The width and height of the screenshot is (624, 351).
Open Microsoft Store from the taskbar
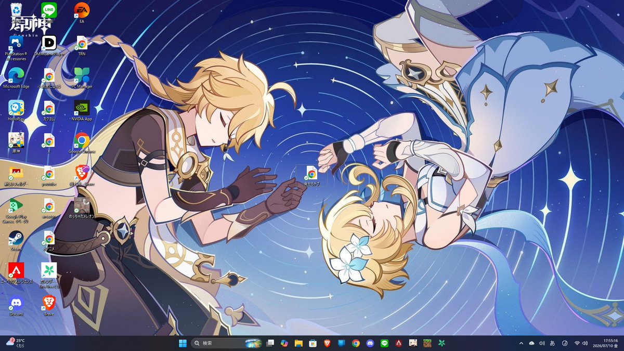click(x=313, y=343)
